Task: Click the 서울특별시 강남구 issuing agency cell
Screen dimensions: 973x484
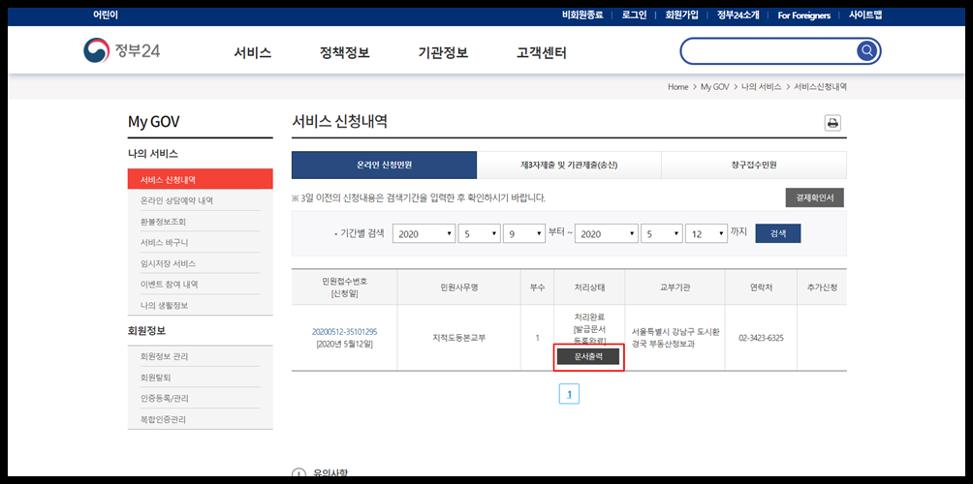Action: [675, 338]
